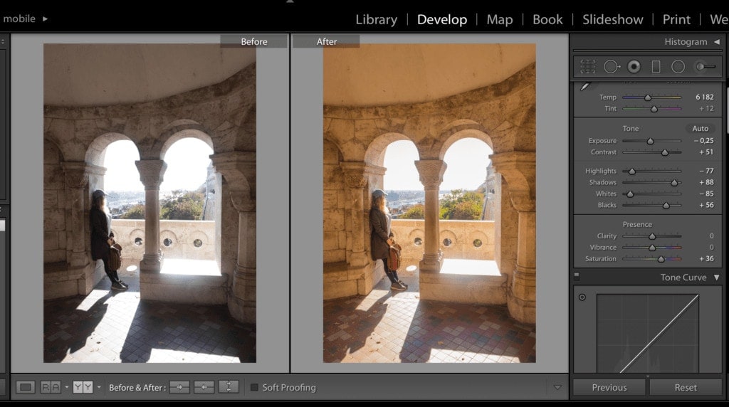Enable the Soft Proofing checkbox

[254, 388]
